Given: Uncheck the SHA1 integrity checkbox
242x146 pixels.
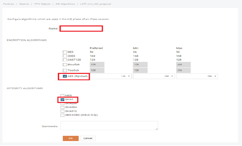Looking at the screenshot, I should click(63, 99).
